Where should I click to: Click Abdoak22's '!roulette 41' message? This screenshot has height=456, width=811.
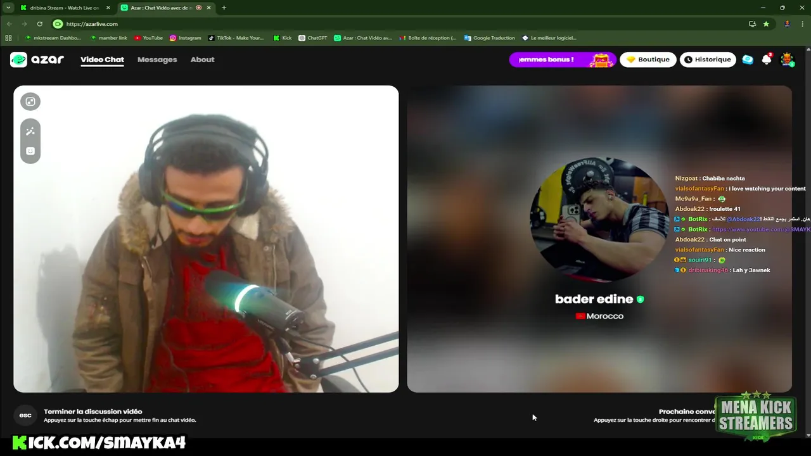click(x=708, y=209)
